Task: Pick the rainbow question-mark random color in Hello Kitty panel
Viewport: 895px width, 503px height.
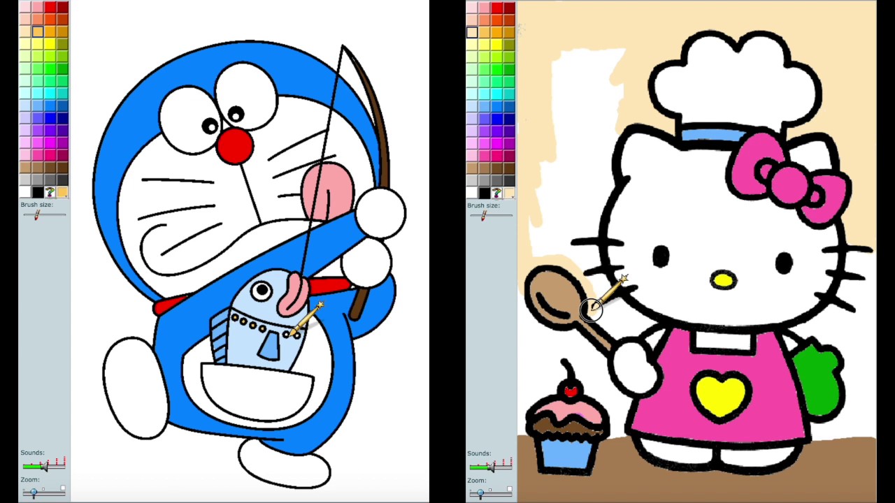Action: pyautogui.click(x=496, y=192)
